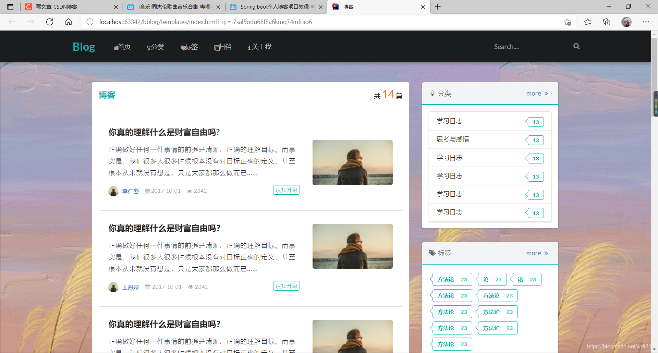Close the 周杰伦歌曲音乐合集 tab

[x=218, y=7]
